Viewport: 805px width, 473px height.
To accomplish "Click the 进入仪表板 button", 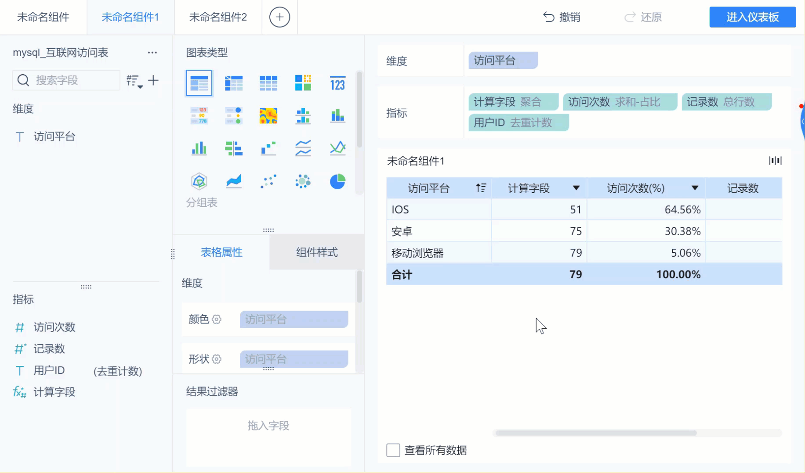I will point(753,17).
